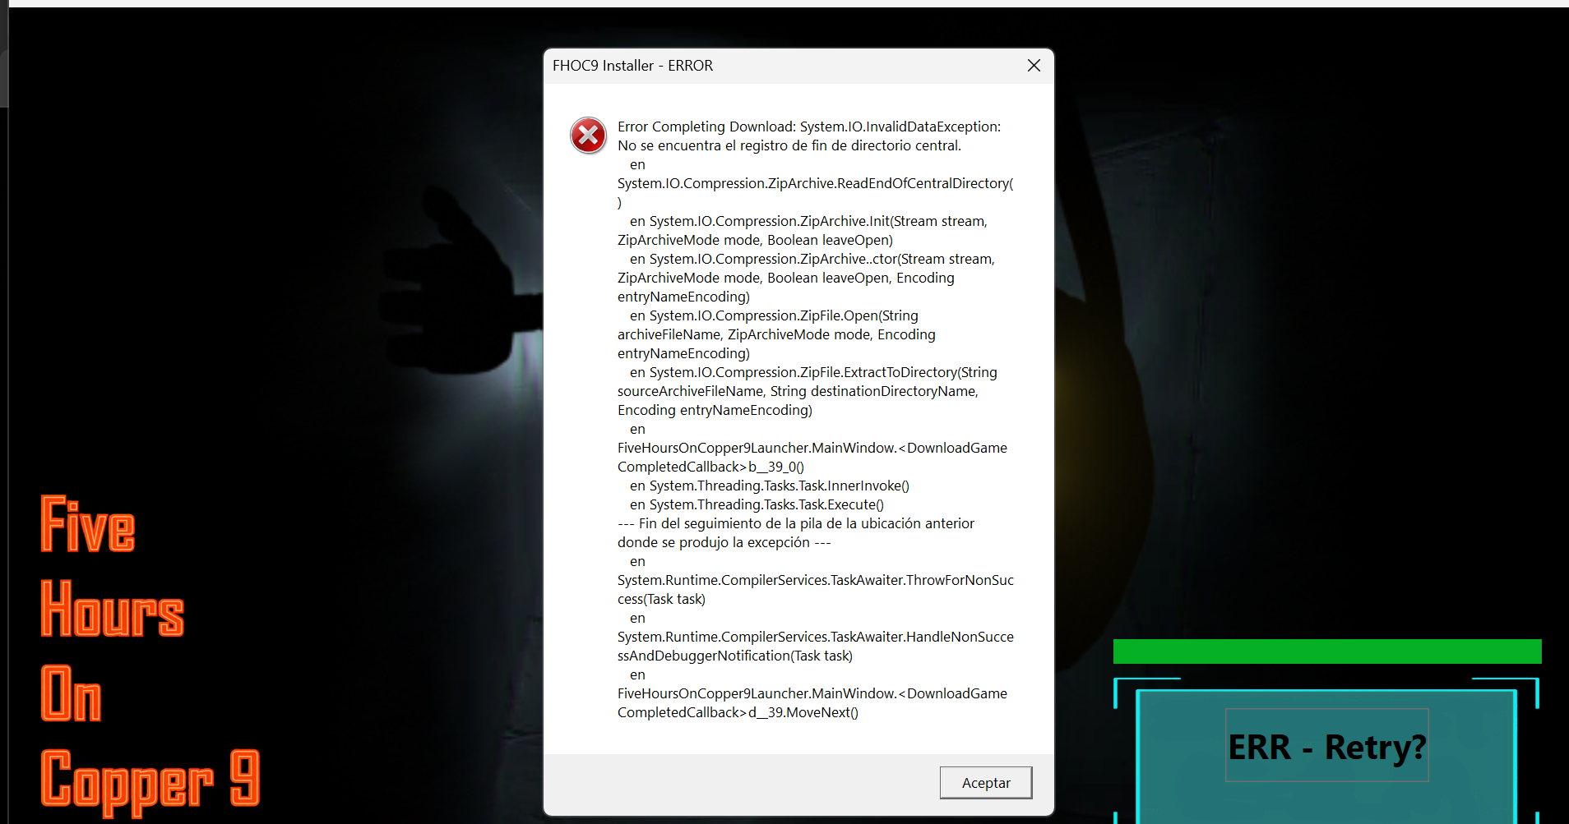
Task: Click 'donde se produjo la excepción ---' line
Action: [724, 542]
